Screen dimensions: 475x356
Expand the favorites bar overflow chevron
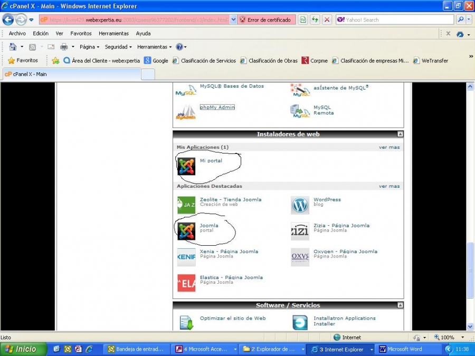click(x=471, y=56)
